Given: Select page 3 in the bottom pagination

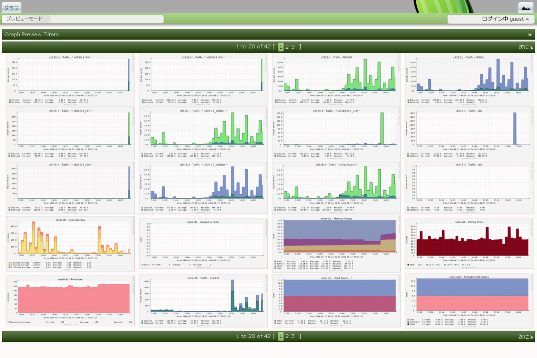Looking at the screenshot, I should coord(293,336).
